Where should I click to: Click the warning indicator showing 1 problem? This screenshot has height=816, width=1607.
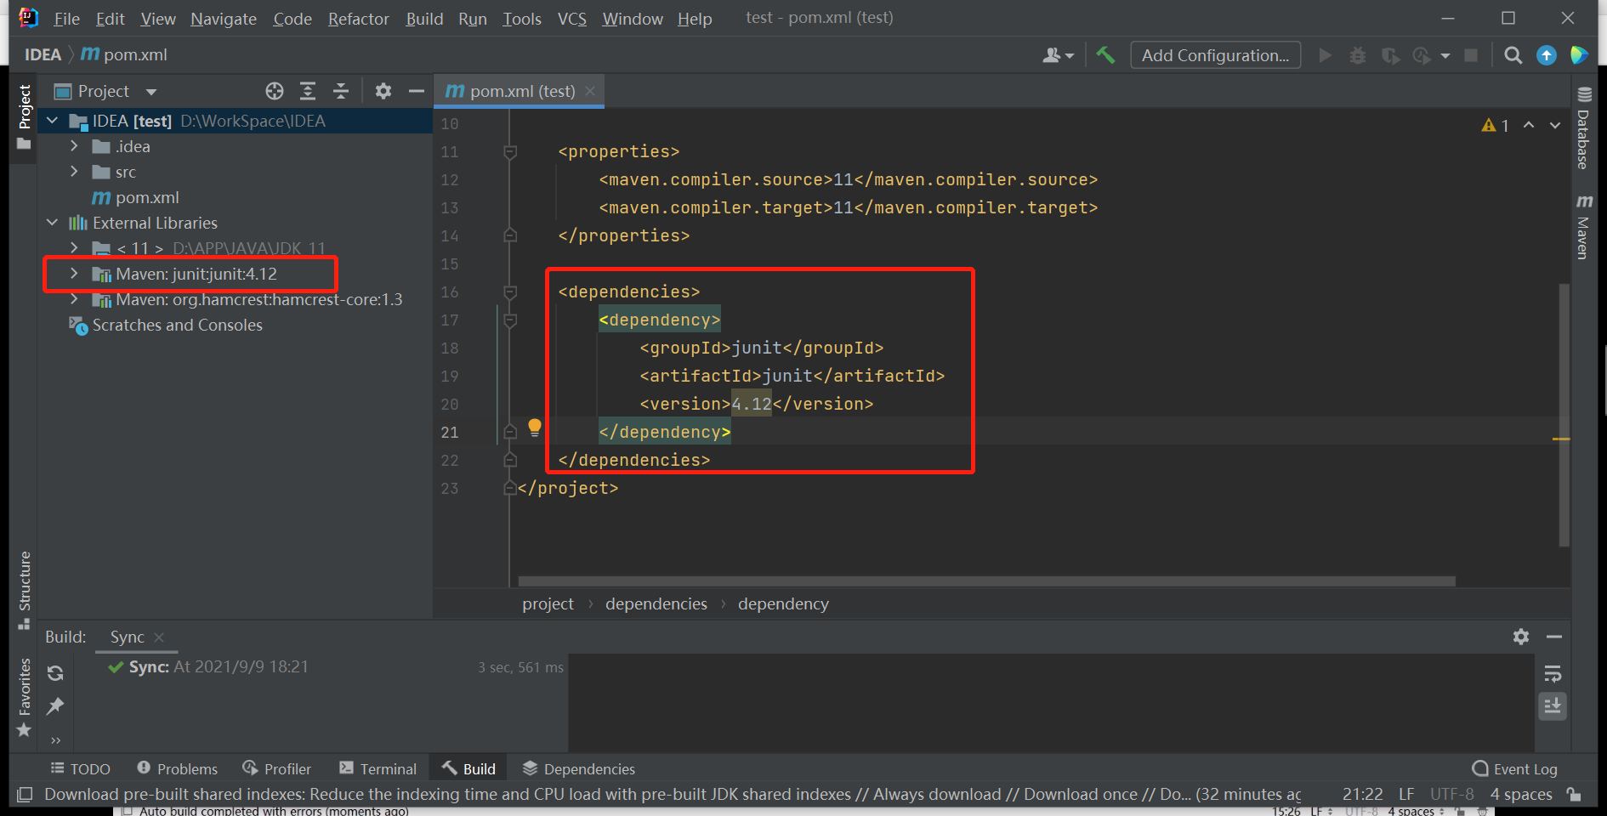tap(1495, 126)
